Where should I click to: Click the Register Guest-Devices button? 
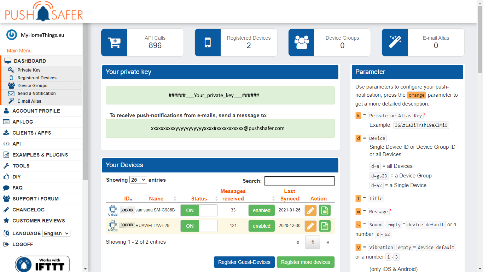244,262
